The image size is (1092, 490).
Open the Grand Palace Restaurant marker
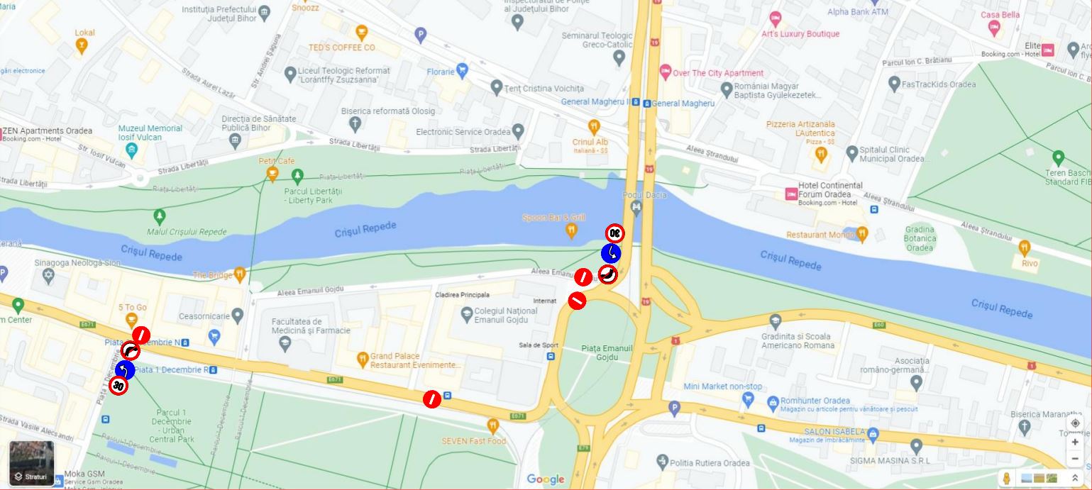point(363,359)
